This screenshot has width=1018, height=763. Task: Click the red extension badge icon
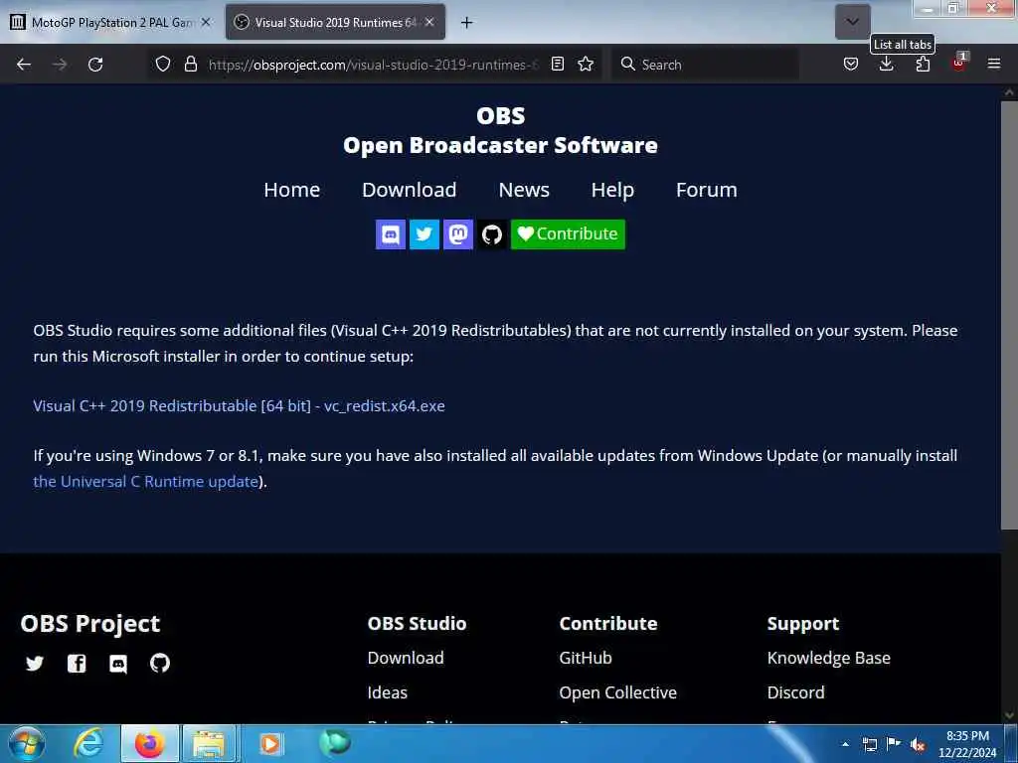point(959,63)
